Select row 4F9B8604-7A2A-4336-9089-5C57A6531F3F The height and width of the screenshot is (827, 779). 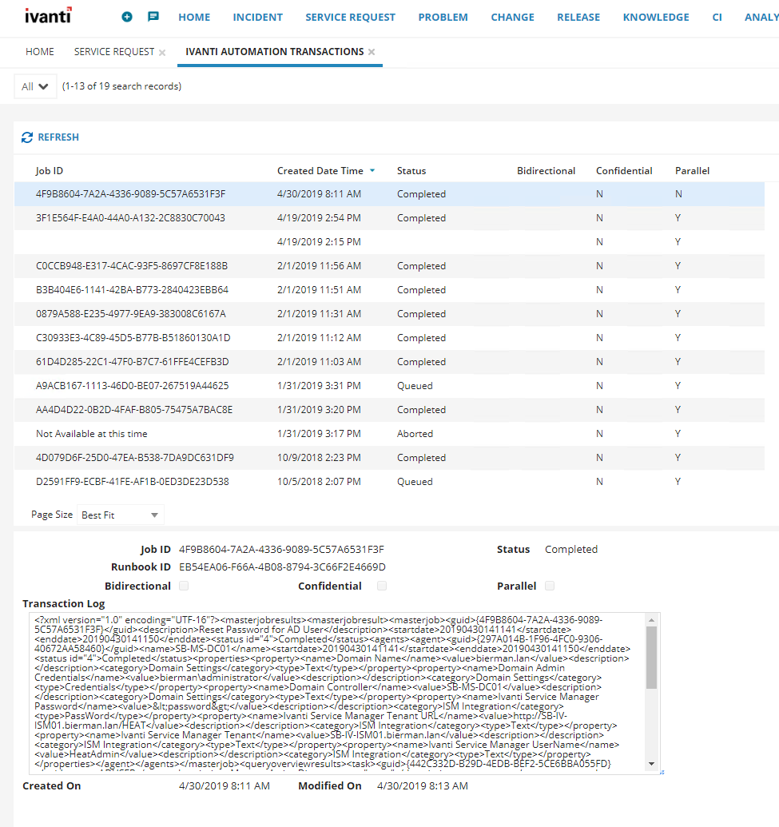click(389, 194)
